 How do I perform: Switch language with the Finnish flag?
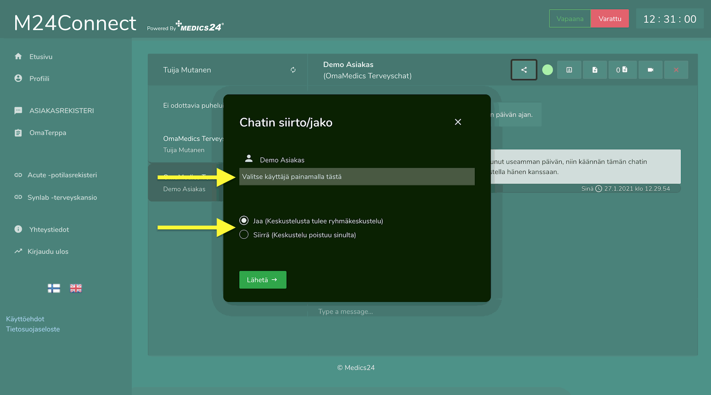pyautogui.click(x=54, y=288)
